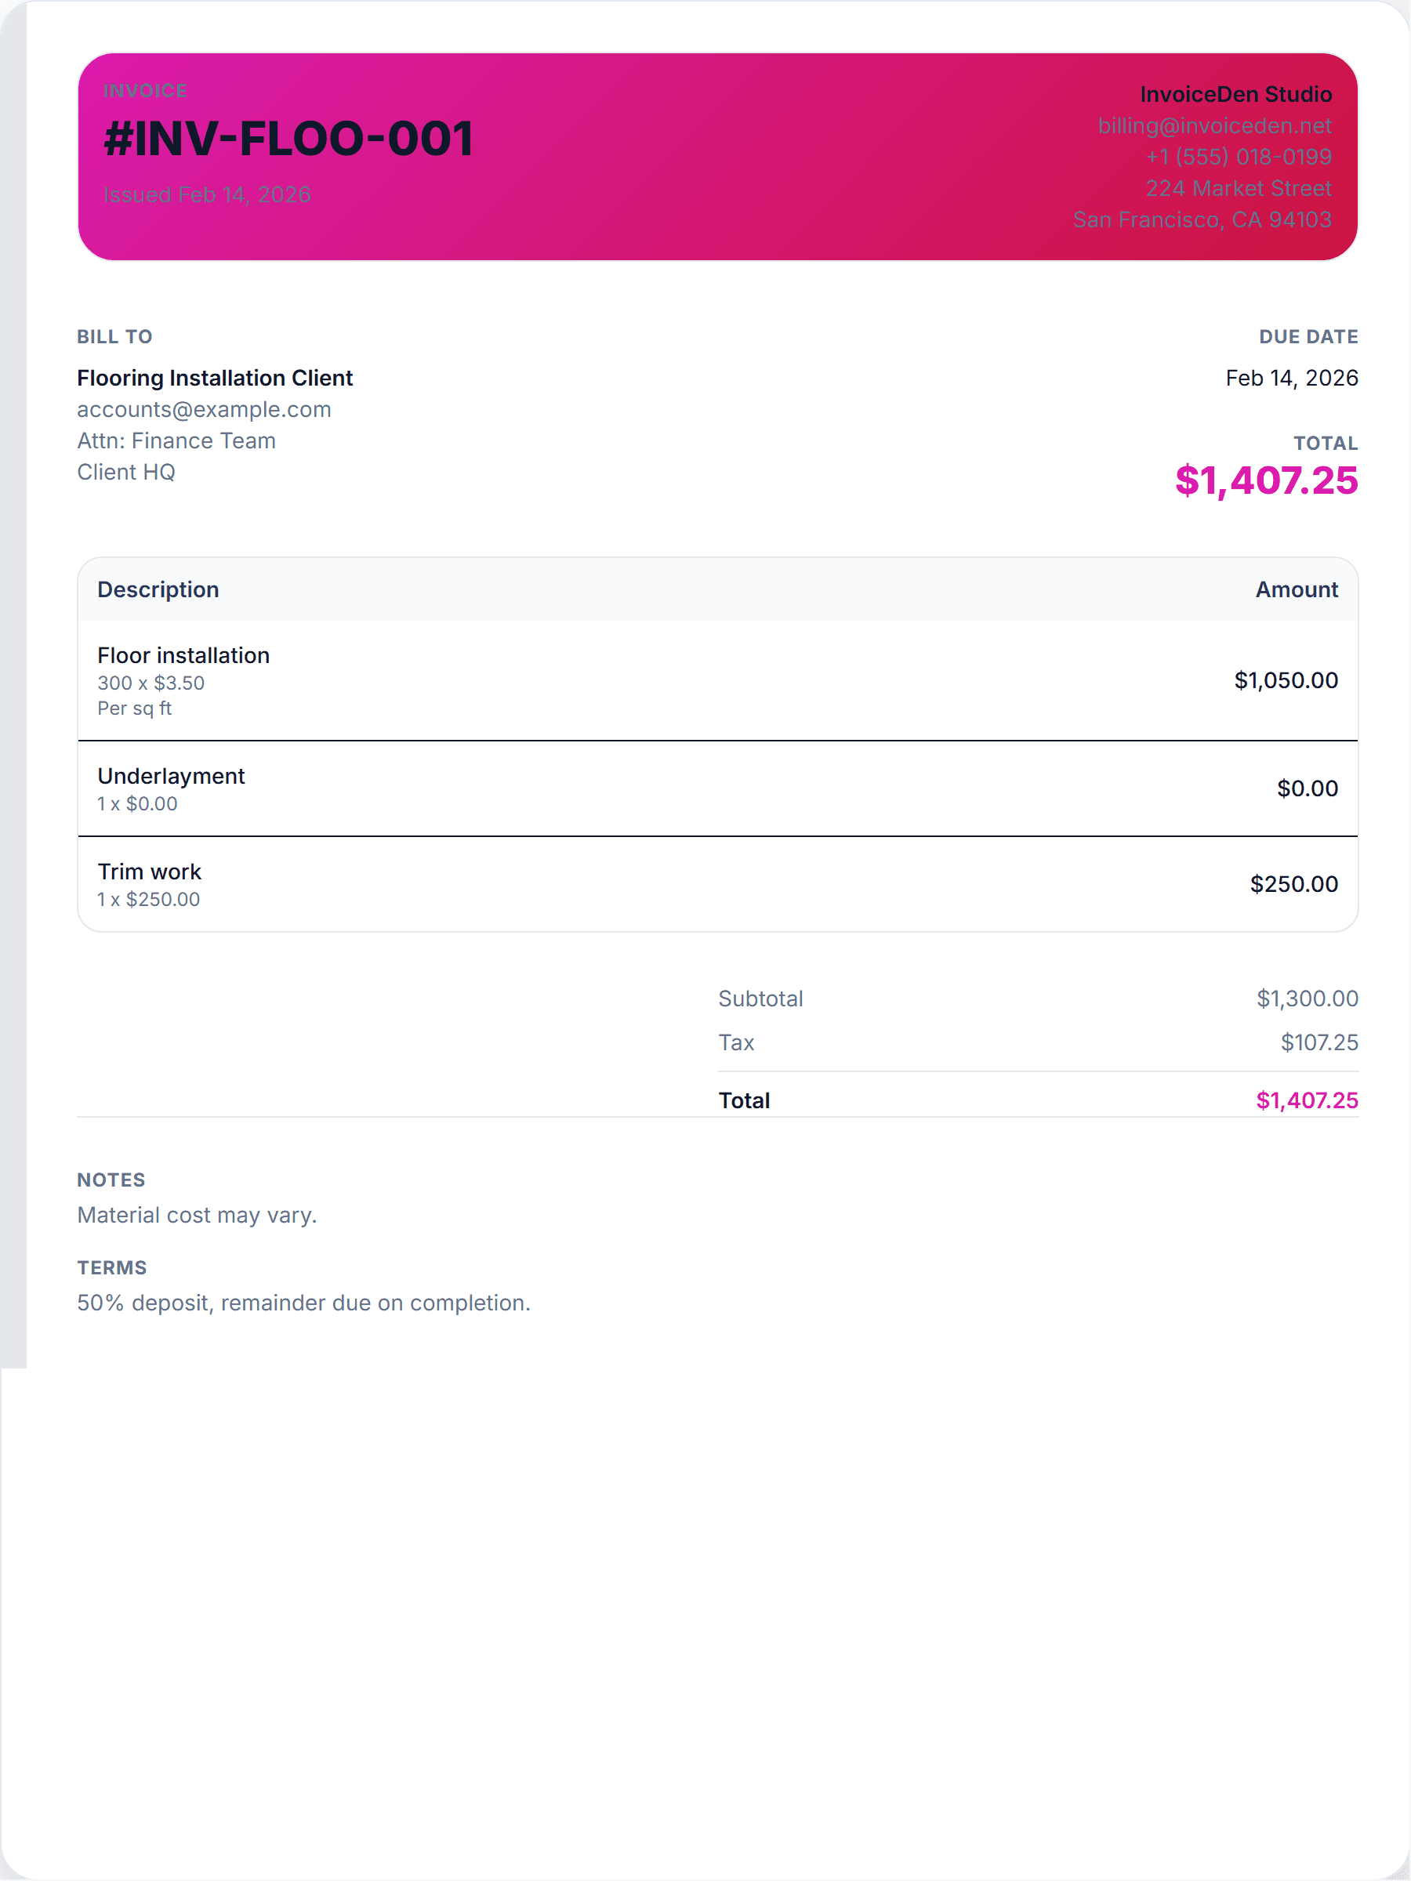Select the Trim work line item

[x=150, y=872]
